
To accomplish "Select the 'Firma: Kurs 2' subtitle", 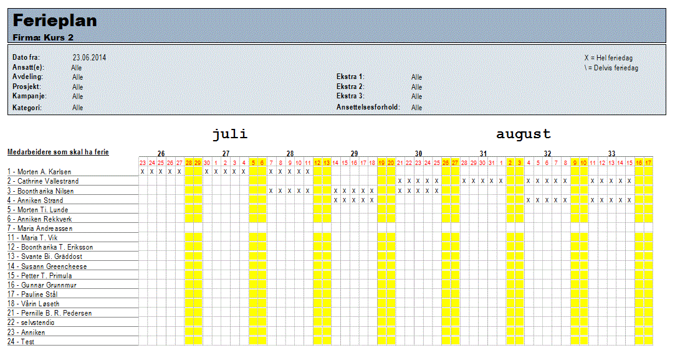I will pyautogui.click(x=43, y=37).
